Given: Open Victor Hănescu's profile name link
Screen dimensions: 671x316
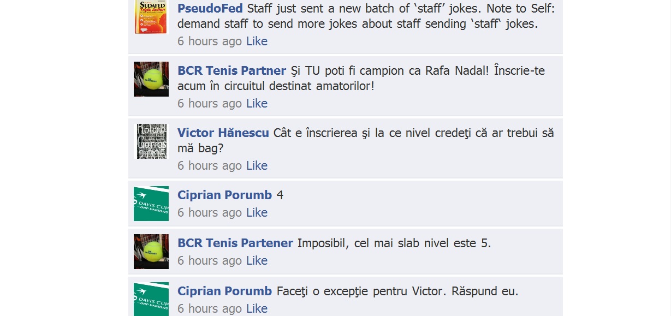Looking at the screenshot, I should pos(223,133).
